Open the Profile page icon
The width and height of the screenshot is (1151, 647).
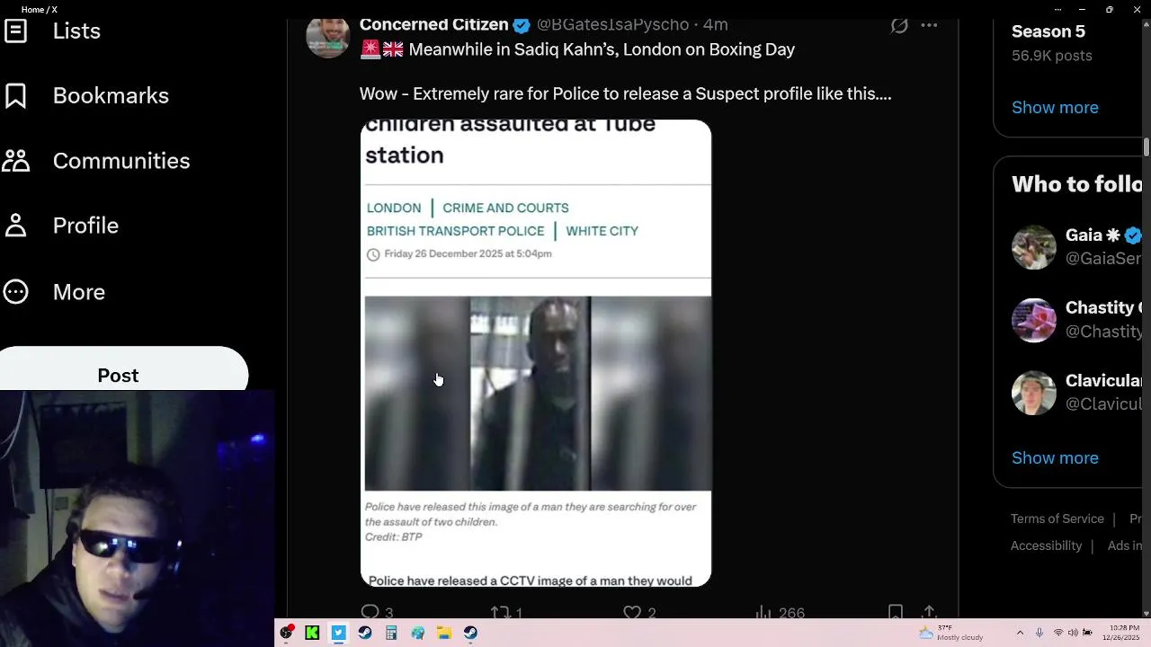click(x=15, y=226)
